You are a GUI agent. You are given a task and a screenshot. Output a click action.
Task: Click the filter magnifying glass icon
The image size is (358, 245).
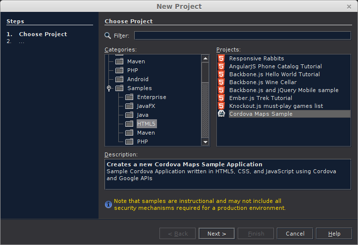[x=108, y=36]
